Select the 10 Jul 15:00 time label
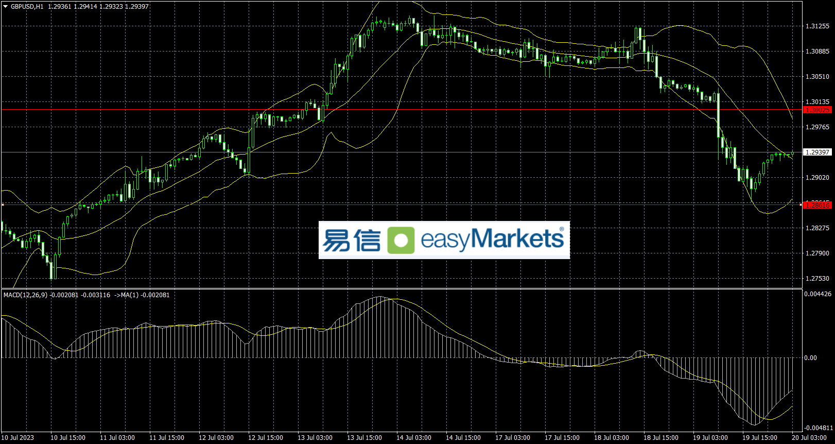The width and height of the screenshot is (835, 444). 68,438
